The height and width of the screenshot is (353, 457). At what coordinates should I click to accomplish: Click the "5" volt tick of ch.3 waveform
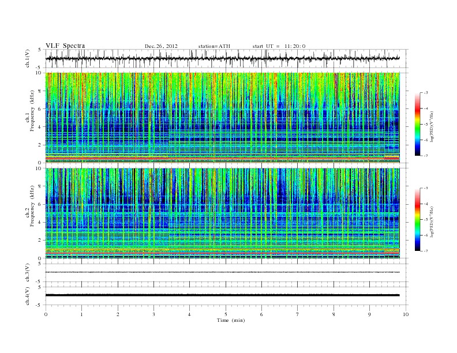pos(40,264)
